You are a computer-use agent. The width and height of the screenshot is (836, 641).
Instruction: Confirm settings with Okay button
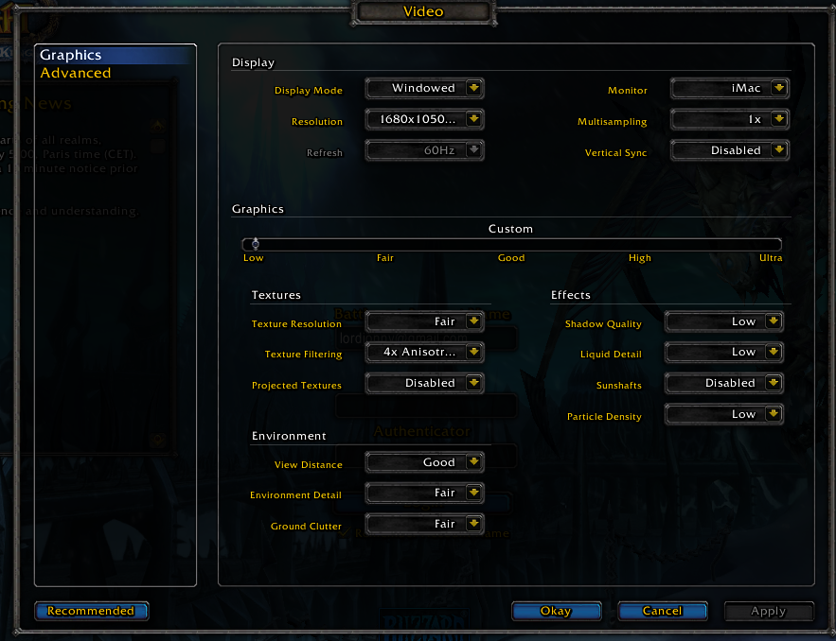[x=556, y=611]
